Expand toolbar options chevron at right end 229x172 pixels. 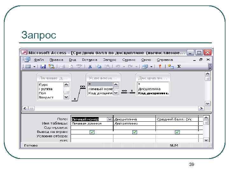pyautogui.click(x=210, y=67)
